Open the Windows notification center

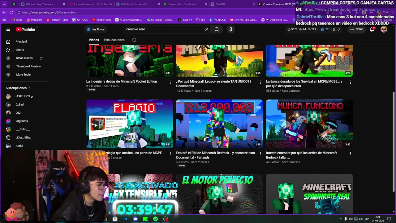(x=389, y=219)
